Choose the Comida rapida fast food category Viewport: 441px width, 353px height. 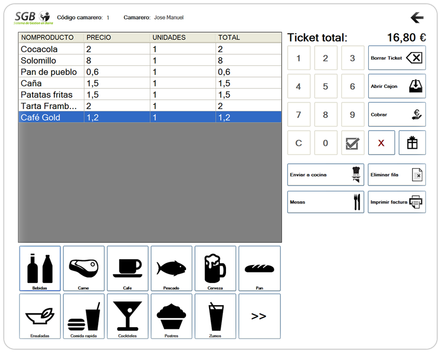(x=84, y=316)
